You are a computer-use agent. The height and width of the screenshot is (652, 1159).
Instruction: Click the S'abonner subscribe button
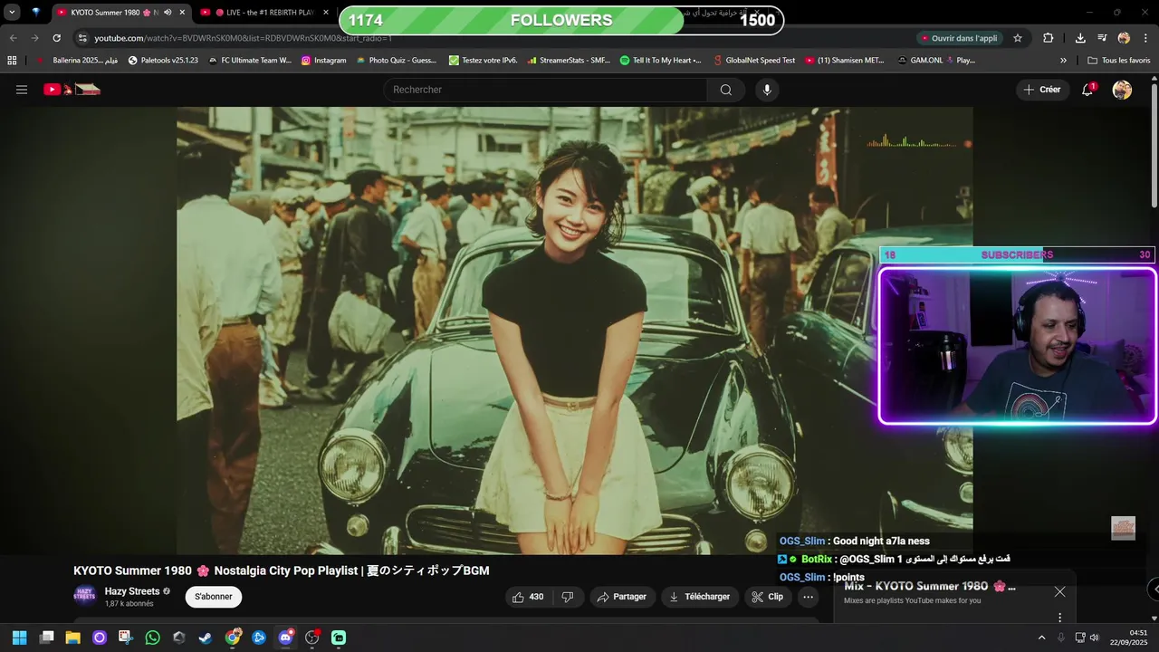tap(214, 597)
